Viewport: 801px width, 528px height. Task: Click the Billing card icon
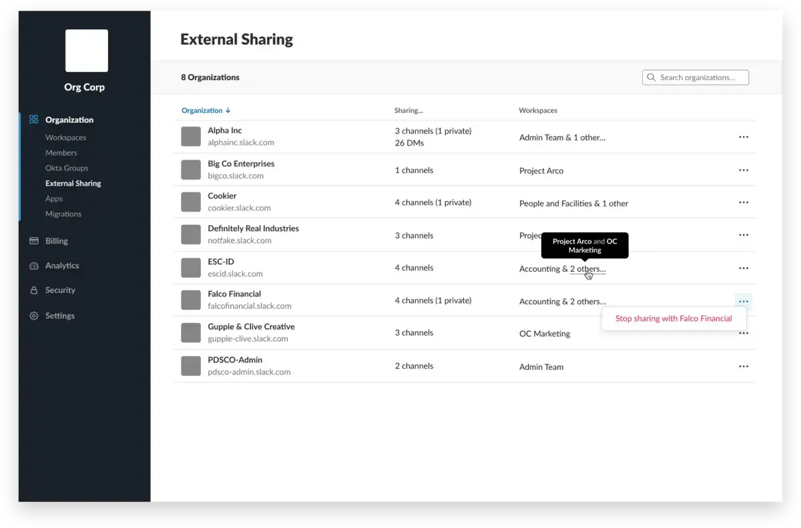(x=34, y=241)
